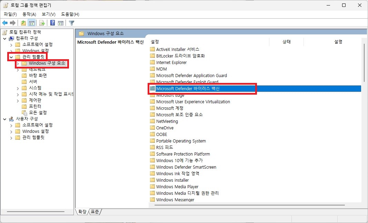Select Windows 10에 기능 추가 folder

(179, 160)
